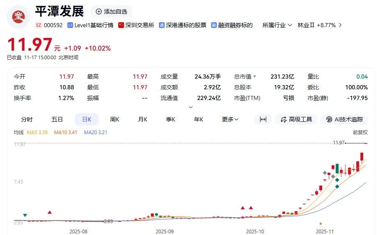Click the 成交量 value 24.36万手
377x235 pixels.
click(208, 77)
